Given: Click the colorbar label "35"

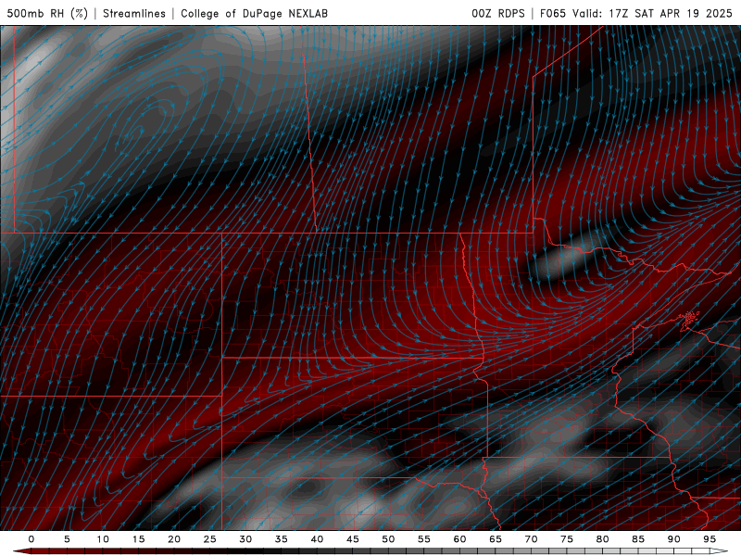Looking at the screenshot, I should point(282,539).
